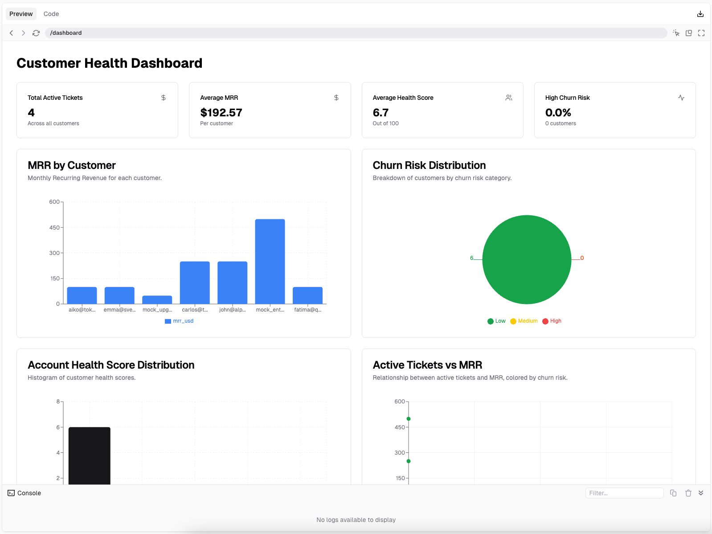Click the Customer Health Dashboard heading
Viewport: 712px width, 534px height.
pyautogui.click(x=110, y=63)
